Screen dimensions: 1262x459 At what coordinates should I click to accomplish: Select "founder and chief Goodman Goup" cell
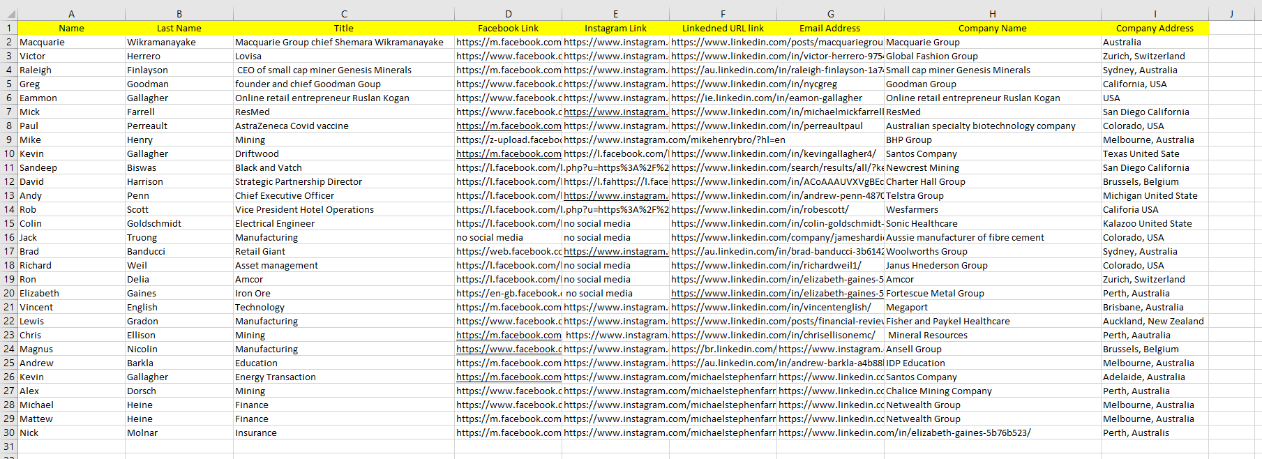(x=344, y=84)
